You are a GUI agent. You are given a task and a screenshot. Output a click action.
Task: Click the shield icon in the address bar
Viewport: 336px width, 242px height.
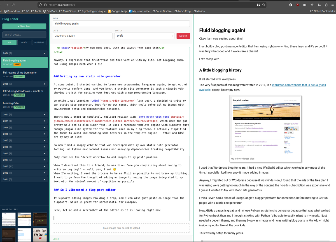pyautogui.click(x=41, y=5)
